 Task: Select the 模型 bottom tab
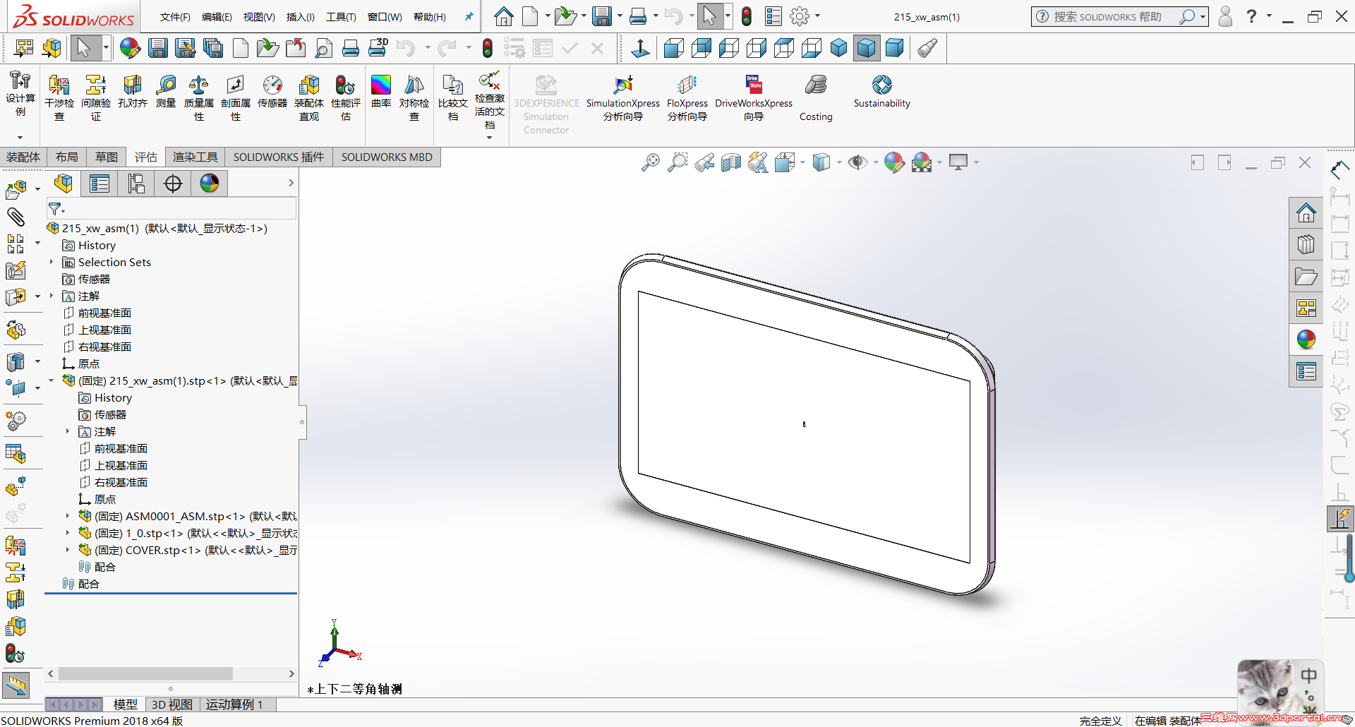(x=126, y=704)
